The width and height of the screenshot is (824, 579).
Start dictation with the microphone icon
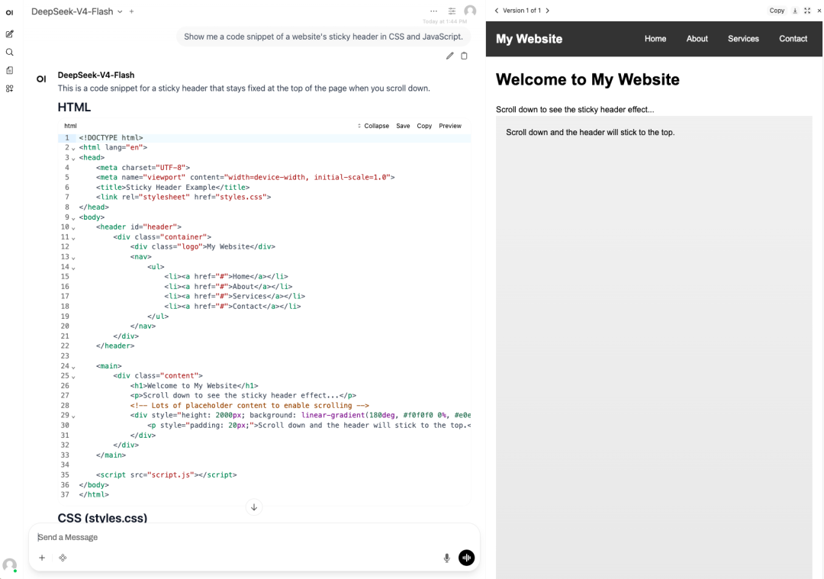(x=446, y=558)
